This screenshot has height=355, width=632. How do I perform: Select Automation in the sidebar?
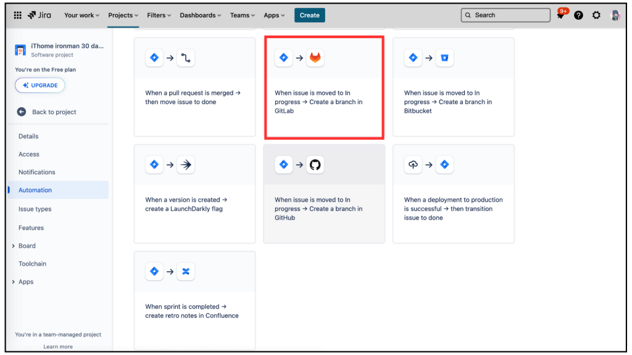pyautogui.click(x=58, y=190)
